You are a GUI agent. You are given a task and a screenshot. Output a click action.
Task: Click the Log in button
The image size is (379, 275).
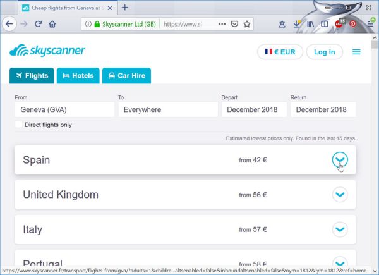click(x=325, y=52)
